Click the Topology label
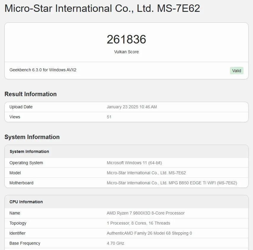 [18, 223]
